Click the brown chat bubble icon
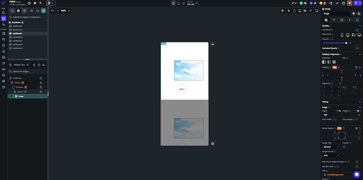The height and width of the screenshot is (180, 363). coord(350,3)
